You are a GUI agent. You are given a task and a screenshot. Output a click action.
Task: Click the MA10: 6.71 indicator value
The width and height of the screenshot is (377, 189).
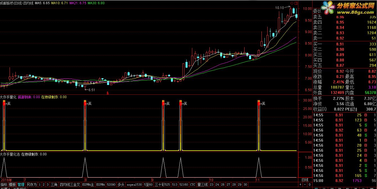[x=60, y=3]
